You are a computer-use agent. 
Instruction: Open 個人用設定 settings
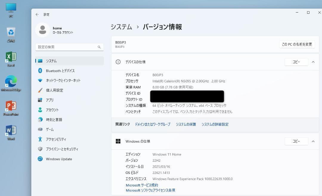coord(56,90)
